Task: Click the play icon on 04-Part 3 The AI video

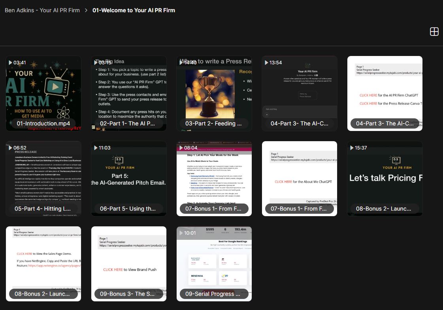Action: 266,62
